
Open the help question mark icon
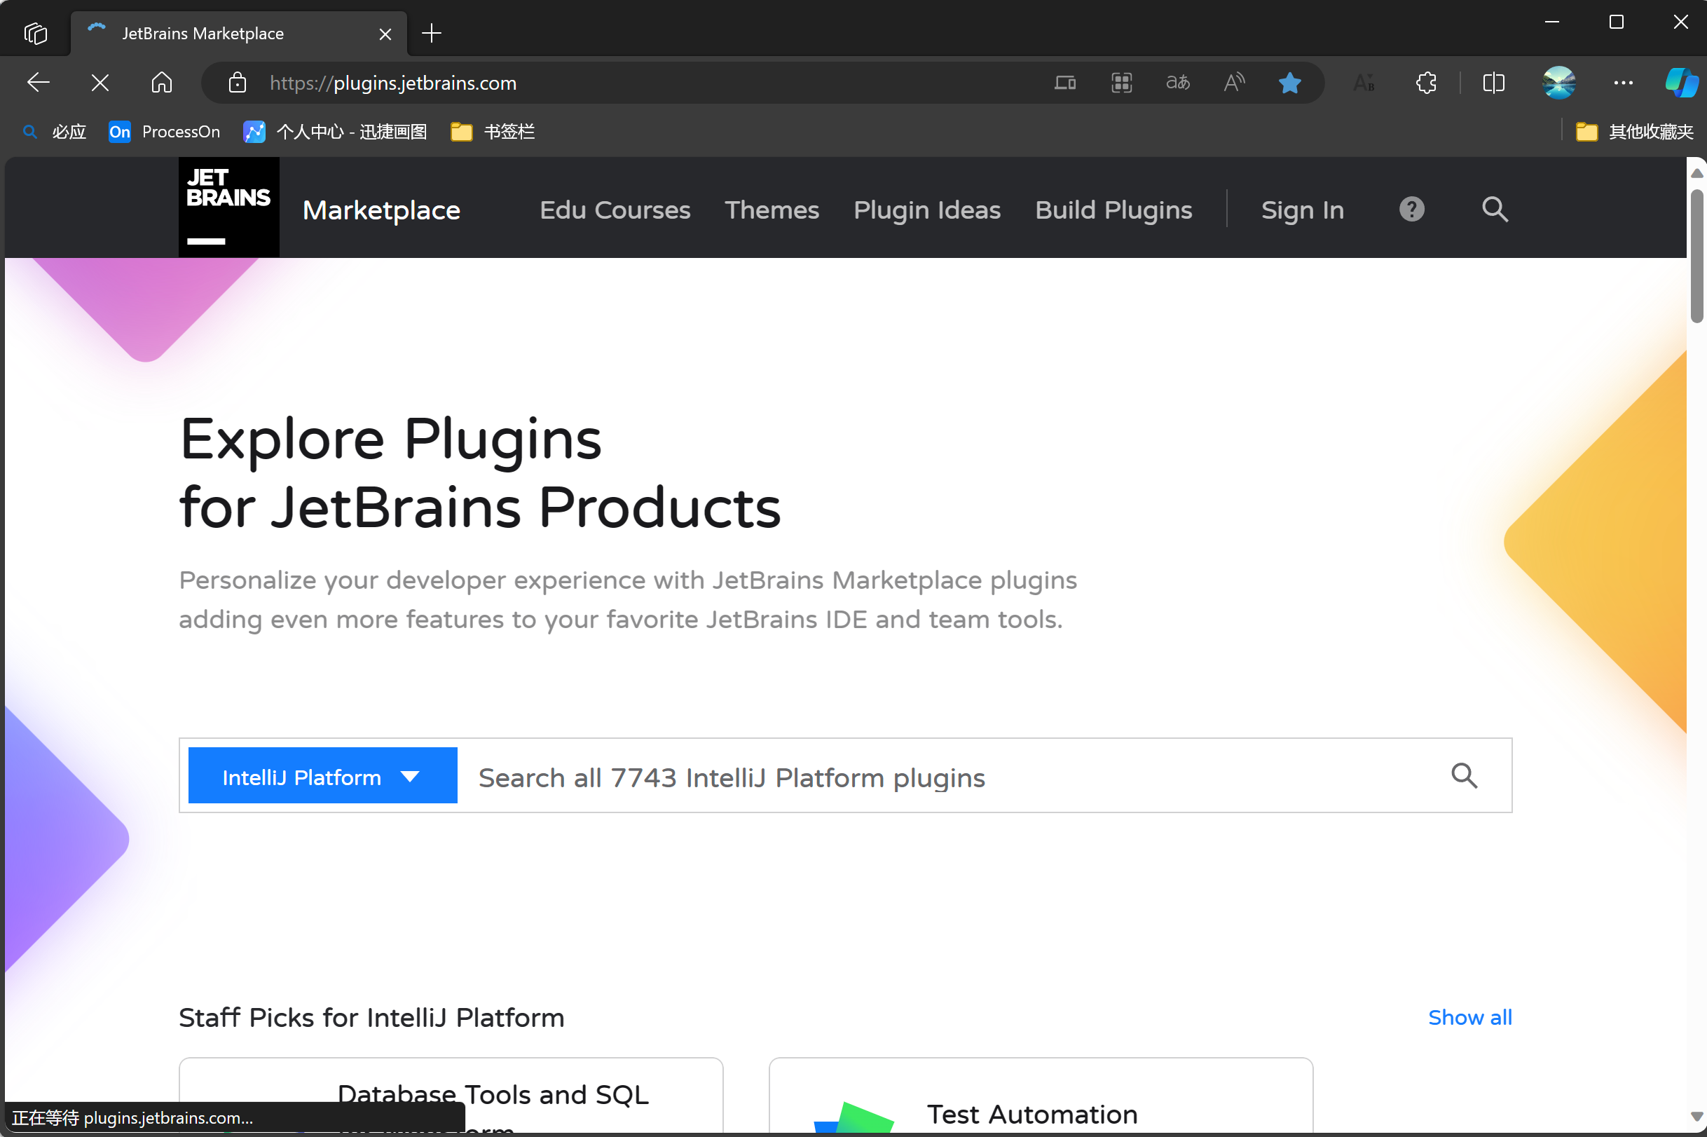pos(1411,210)
